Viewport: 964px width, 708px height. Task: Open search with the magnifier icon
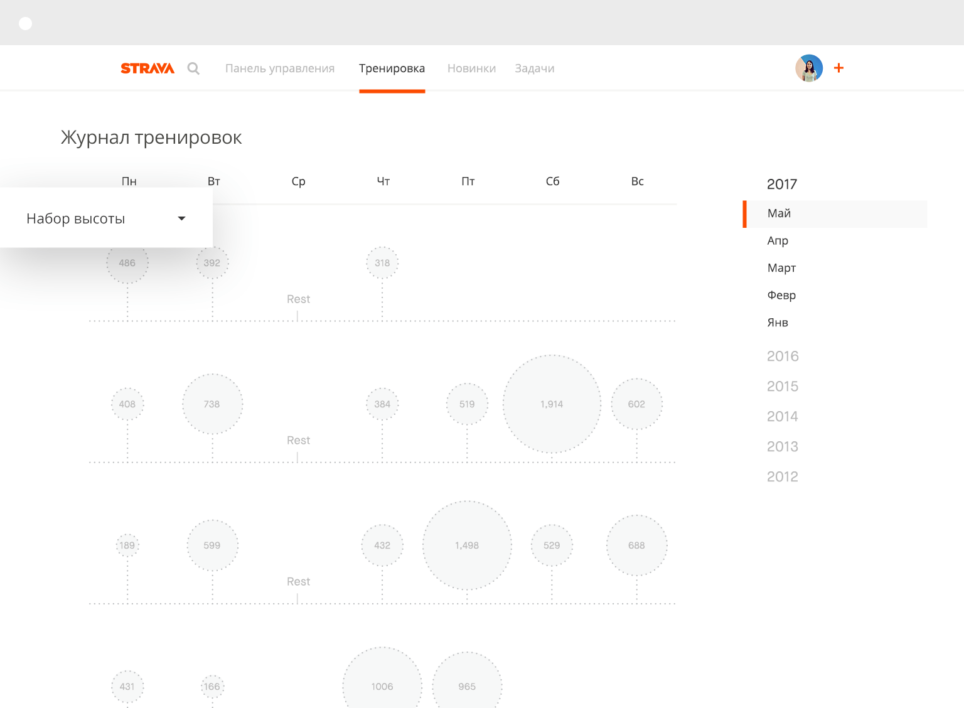click(193, 68)
